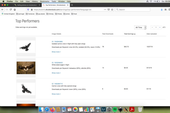170x113 pixels.
Task: Open Inkscape from the dock
Action: point(120,109)
